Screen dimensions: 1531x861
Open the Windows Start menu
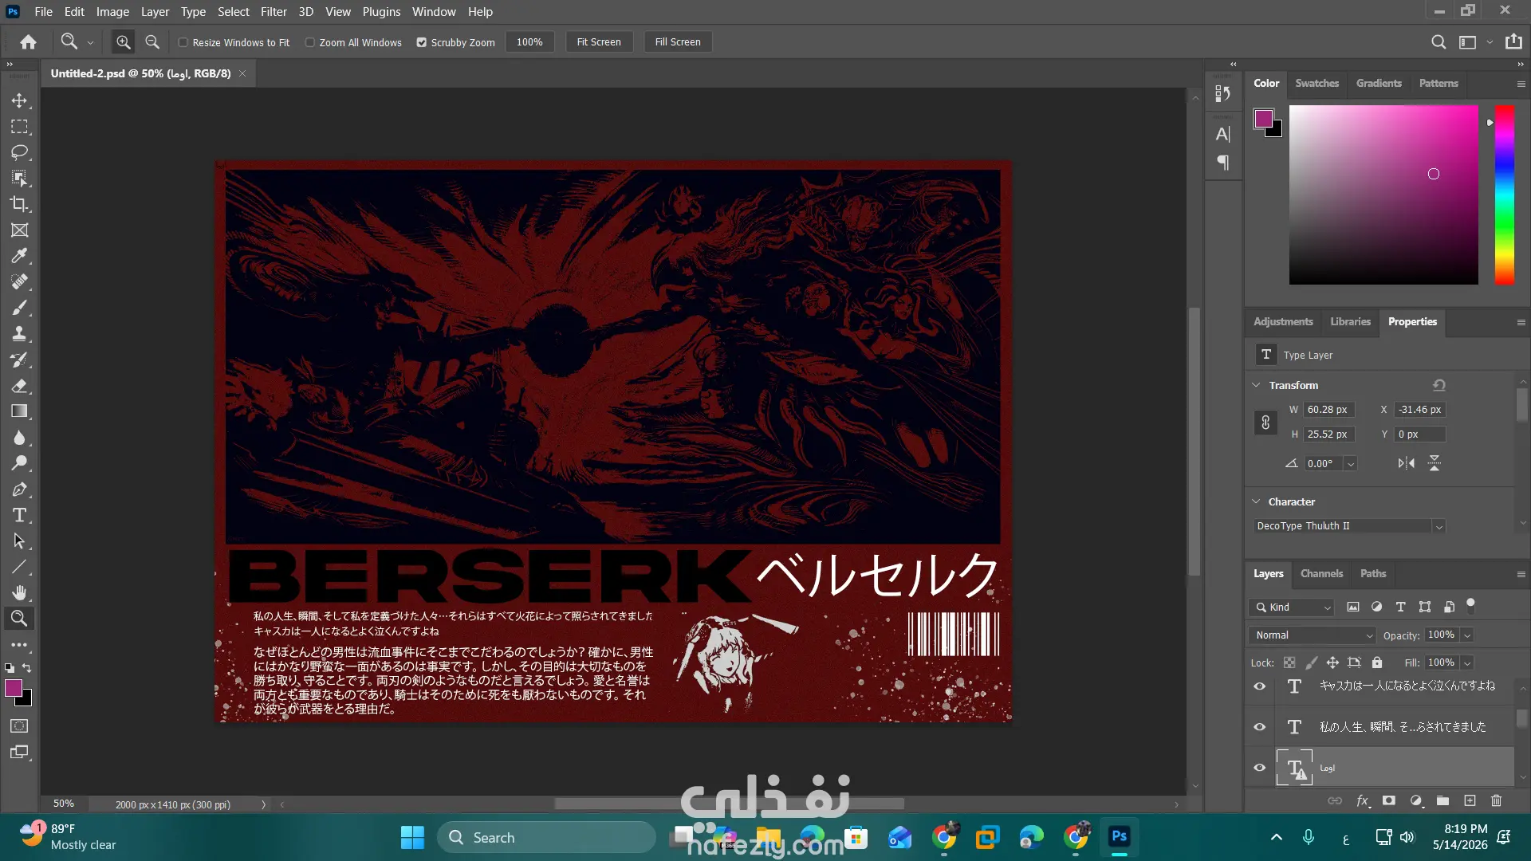[412, 837]
